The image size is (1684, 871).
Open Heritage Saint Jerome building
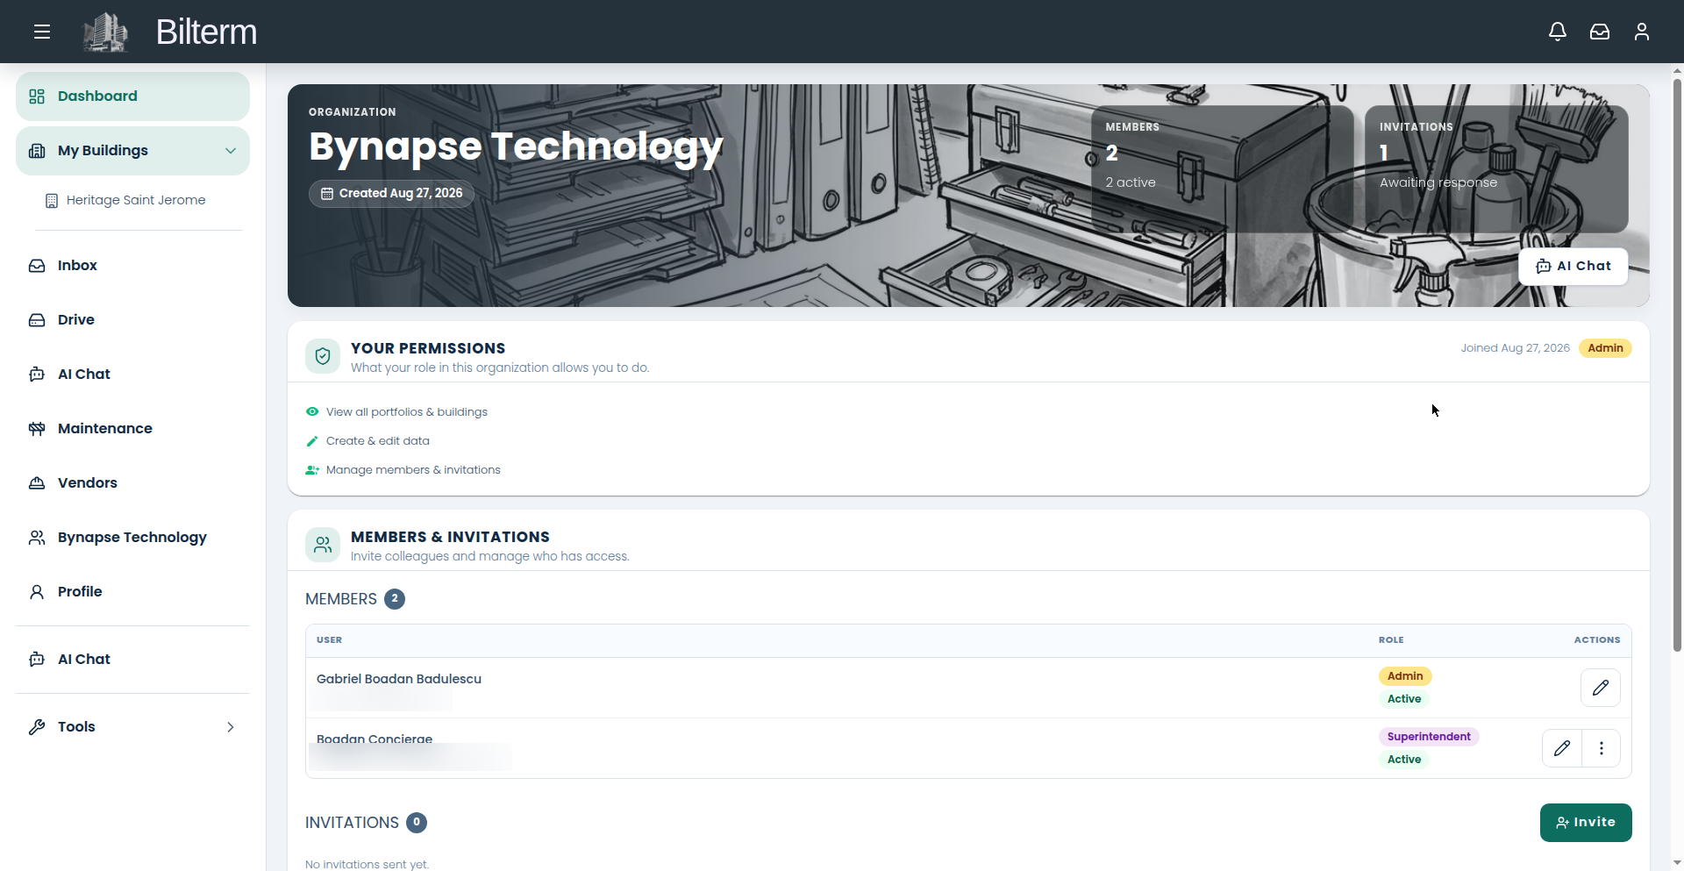pyautogui.click(x=126, y=200)
